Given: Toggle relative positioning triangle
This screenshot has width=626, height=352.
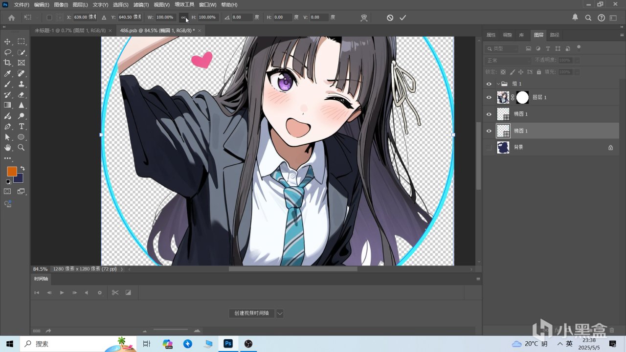Looking at the screenshot, I should pyautogui.click(x=104, y=18).
